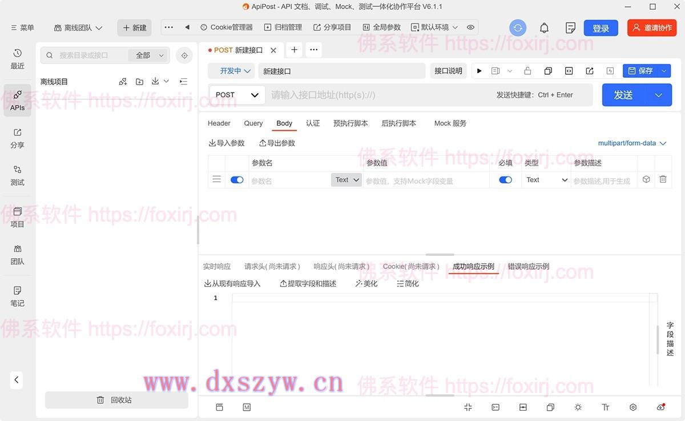Click the locate target icon next to search

184,55
